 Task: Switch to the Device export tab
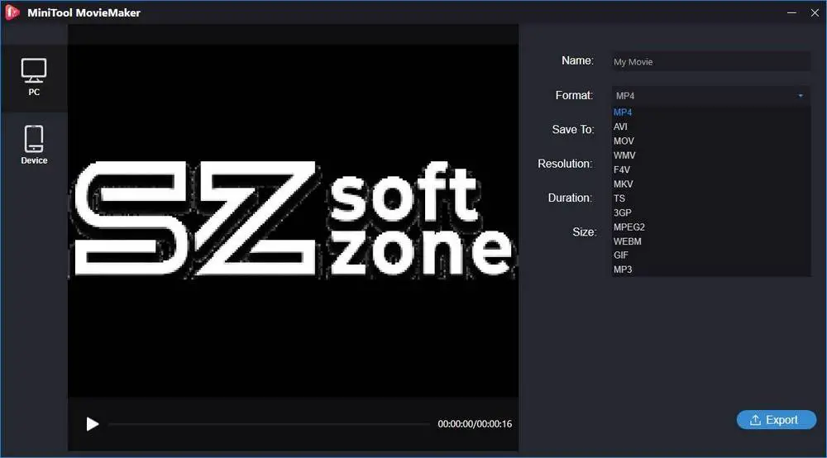click(x=34, y=145)
